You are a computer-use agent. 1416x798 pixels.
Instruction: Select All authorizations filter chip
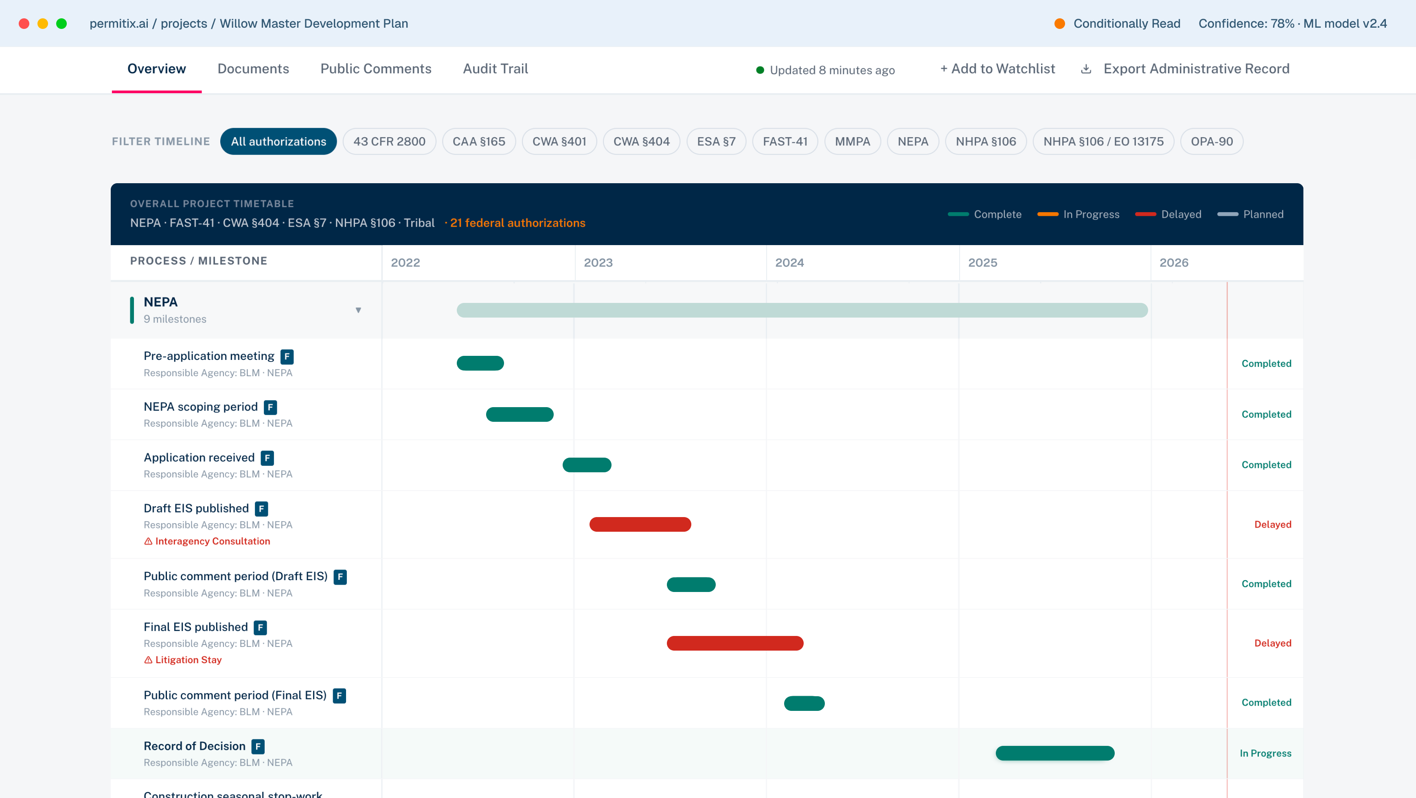(x=279, y=141)
